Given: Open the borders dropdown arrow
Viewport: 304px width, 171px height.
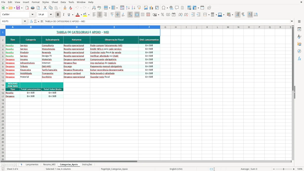Looking at the screenshot, I should pyautogui.click(x=209, y=15).
